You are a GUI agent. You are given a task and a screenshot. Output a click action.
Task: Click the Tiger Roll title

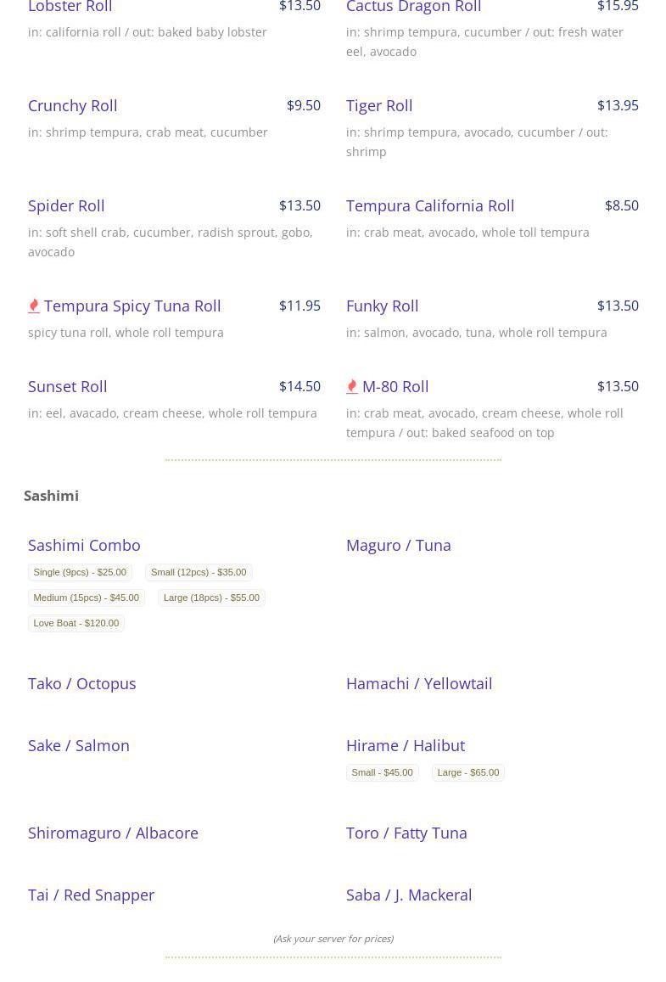click(x=379, y=105)
